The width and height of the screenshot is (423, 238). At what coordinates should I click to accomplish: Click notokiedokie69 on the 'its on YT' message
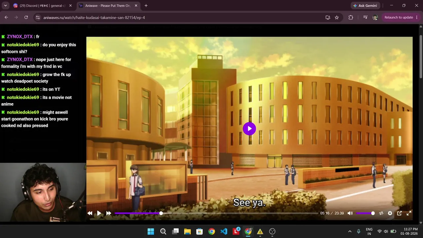[x=23, y=89]
